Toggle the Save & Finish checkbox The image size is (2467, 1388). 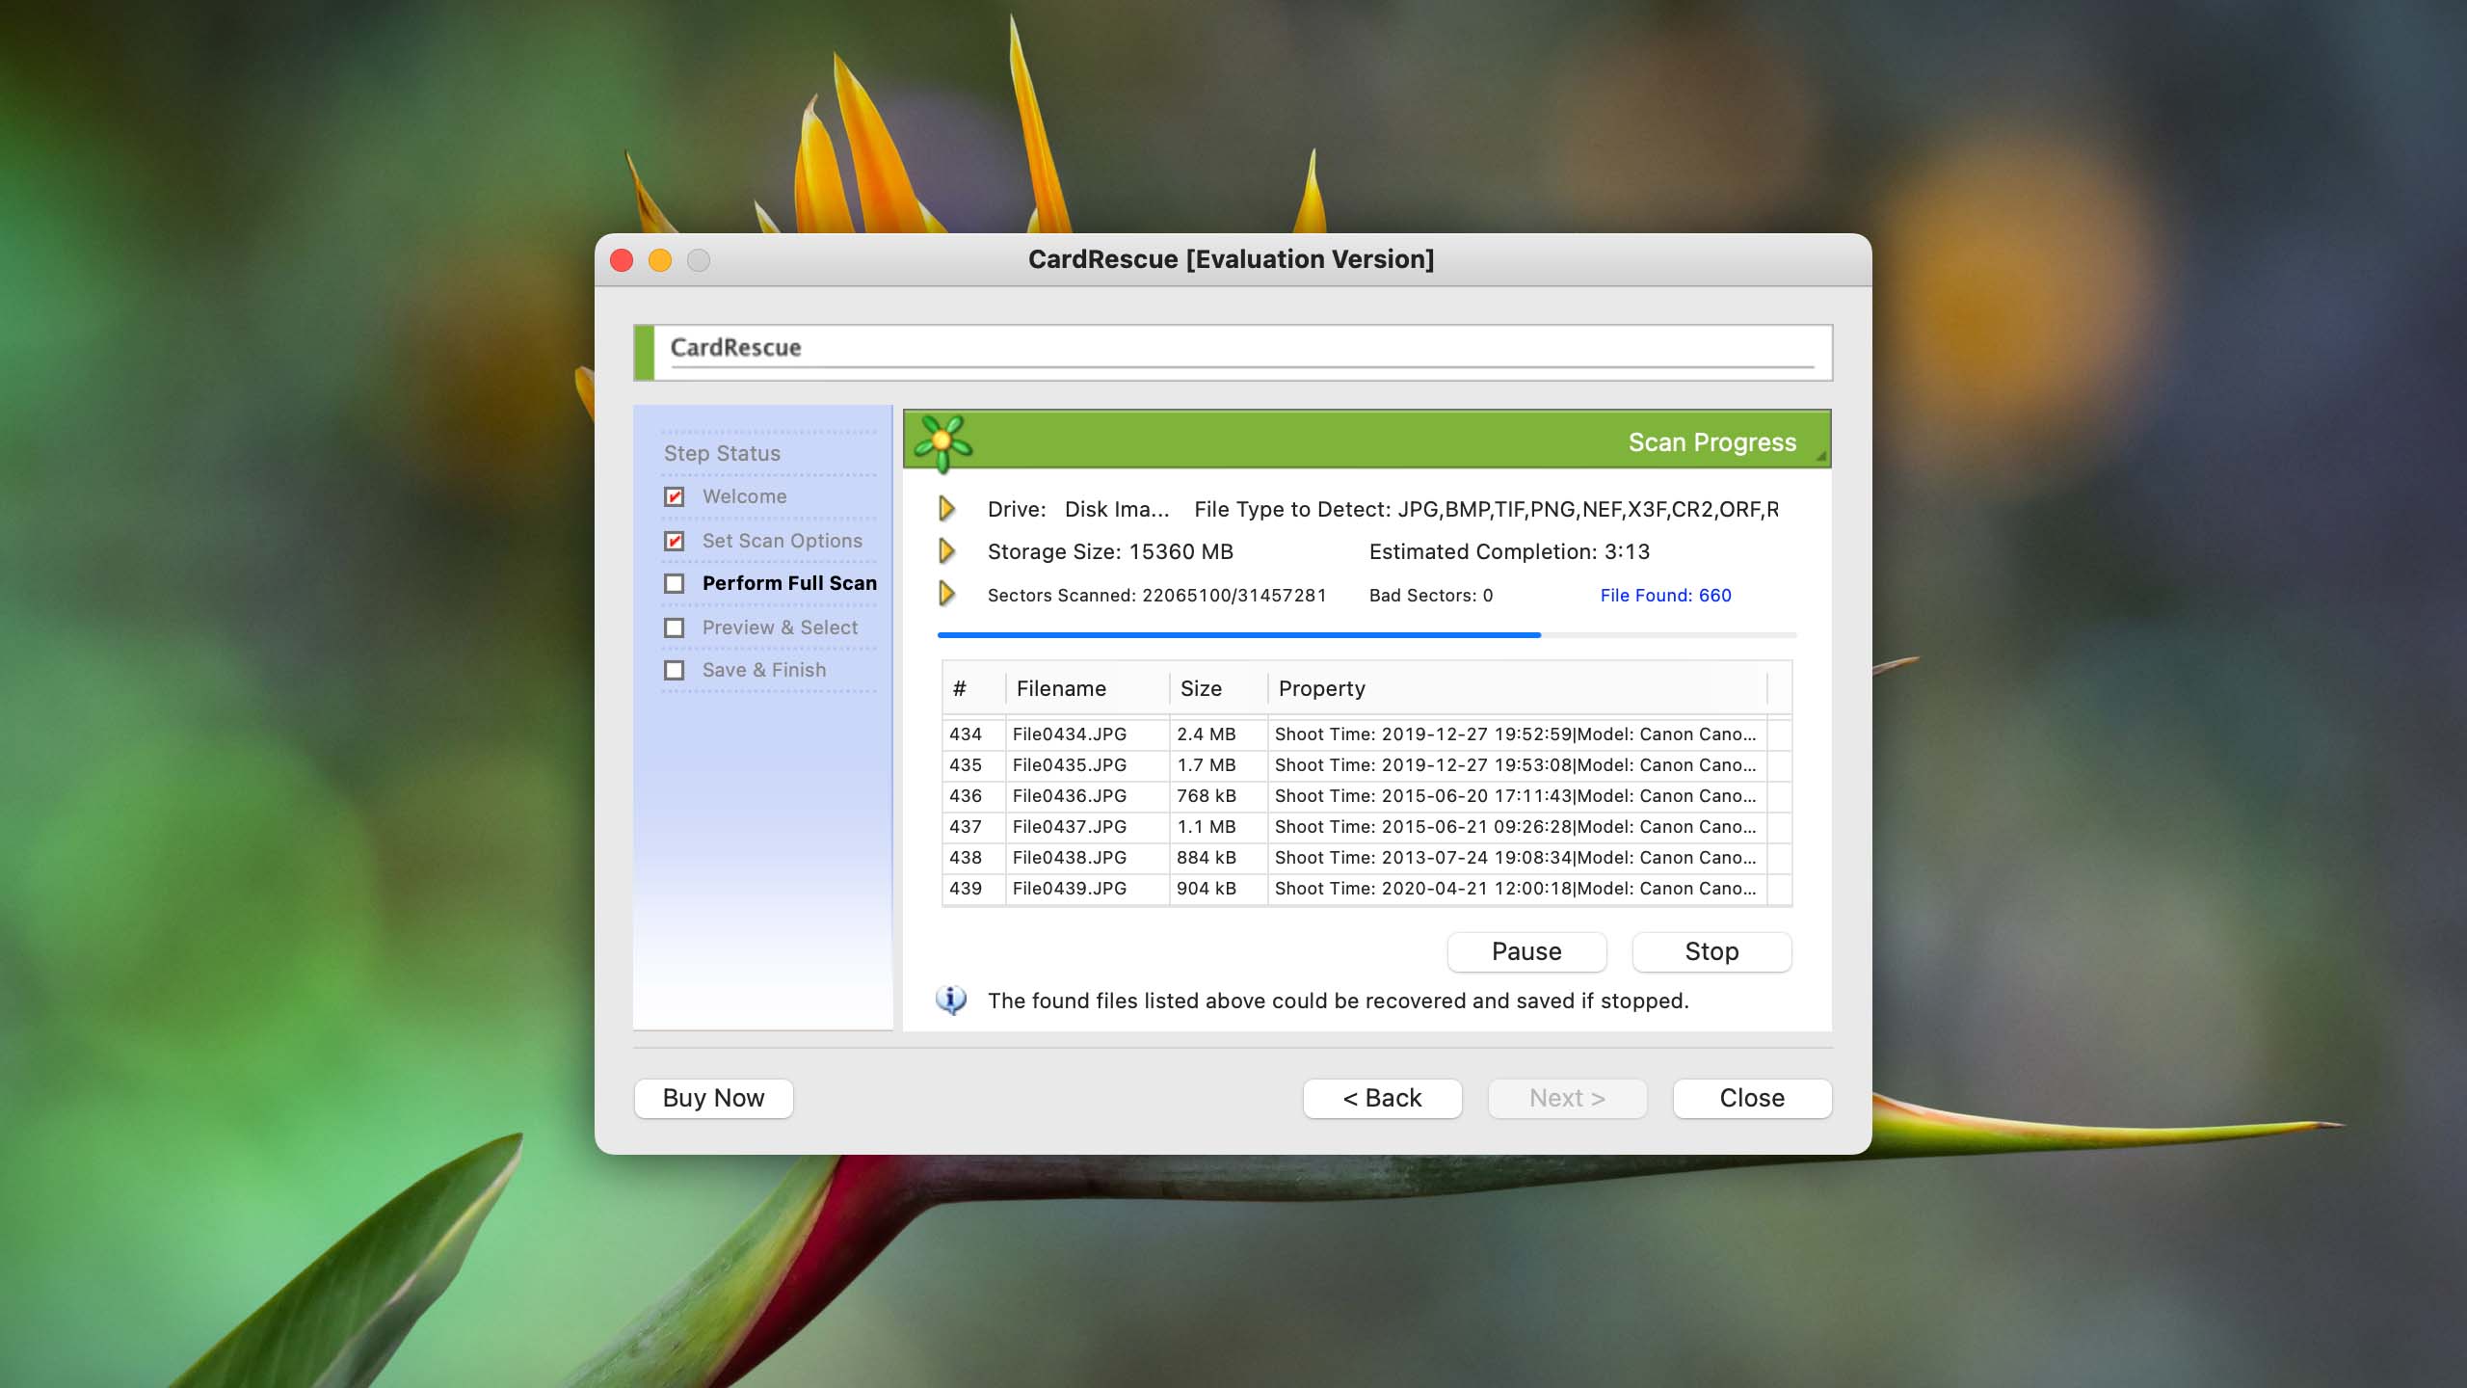(x=675, y=670)
